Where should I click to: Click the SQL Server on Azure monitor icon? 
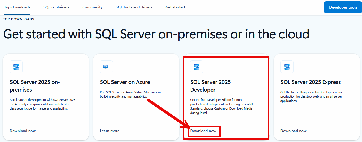(x=106, y=67)
